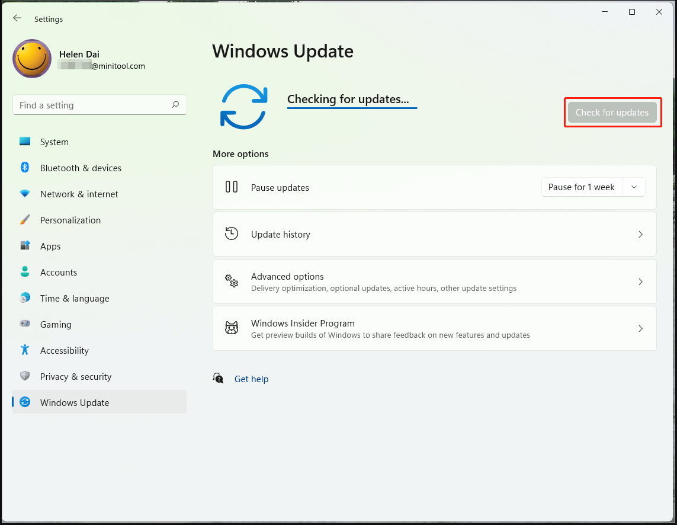
Task: Select Windows Update in the sidebar
Action: click(74, 402)
